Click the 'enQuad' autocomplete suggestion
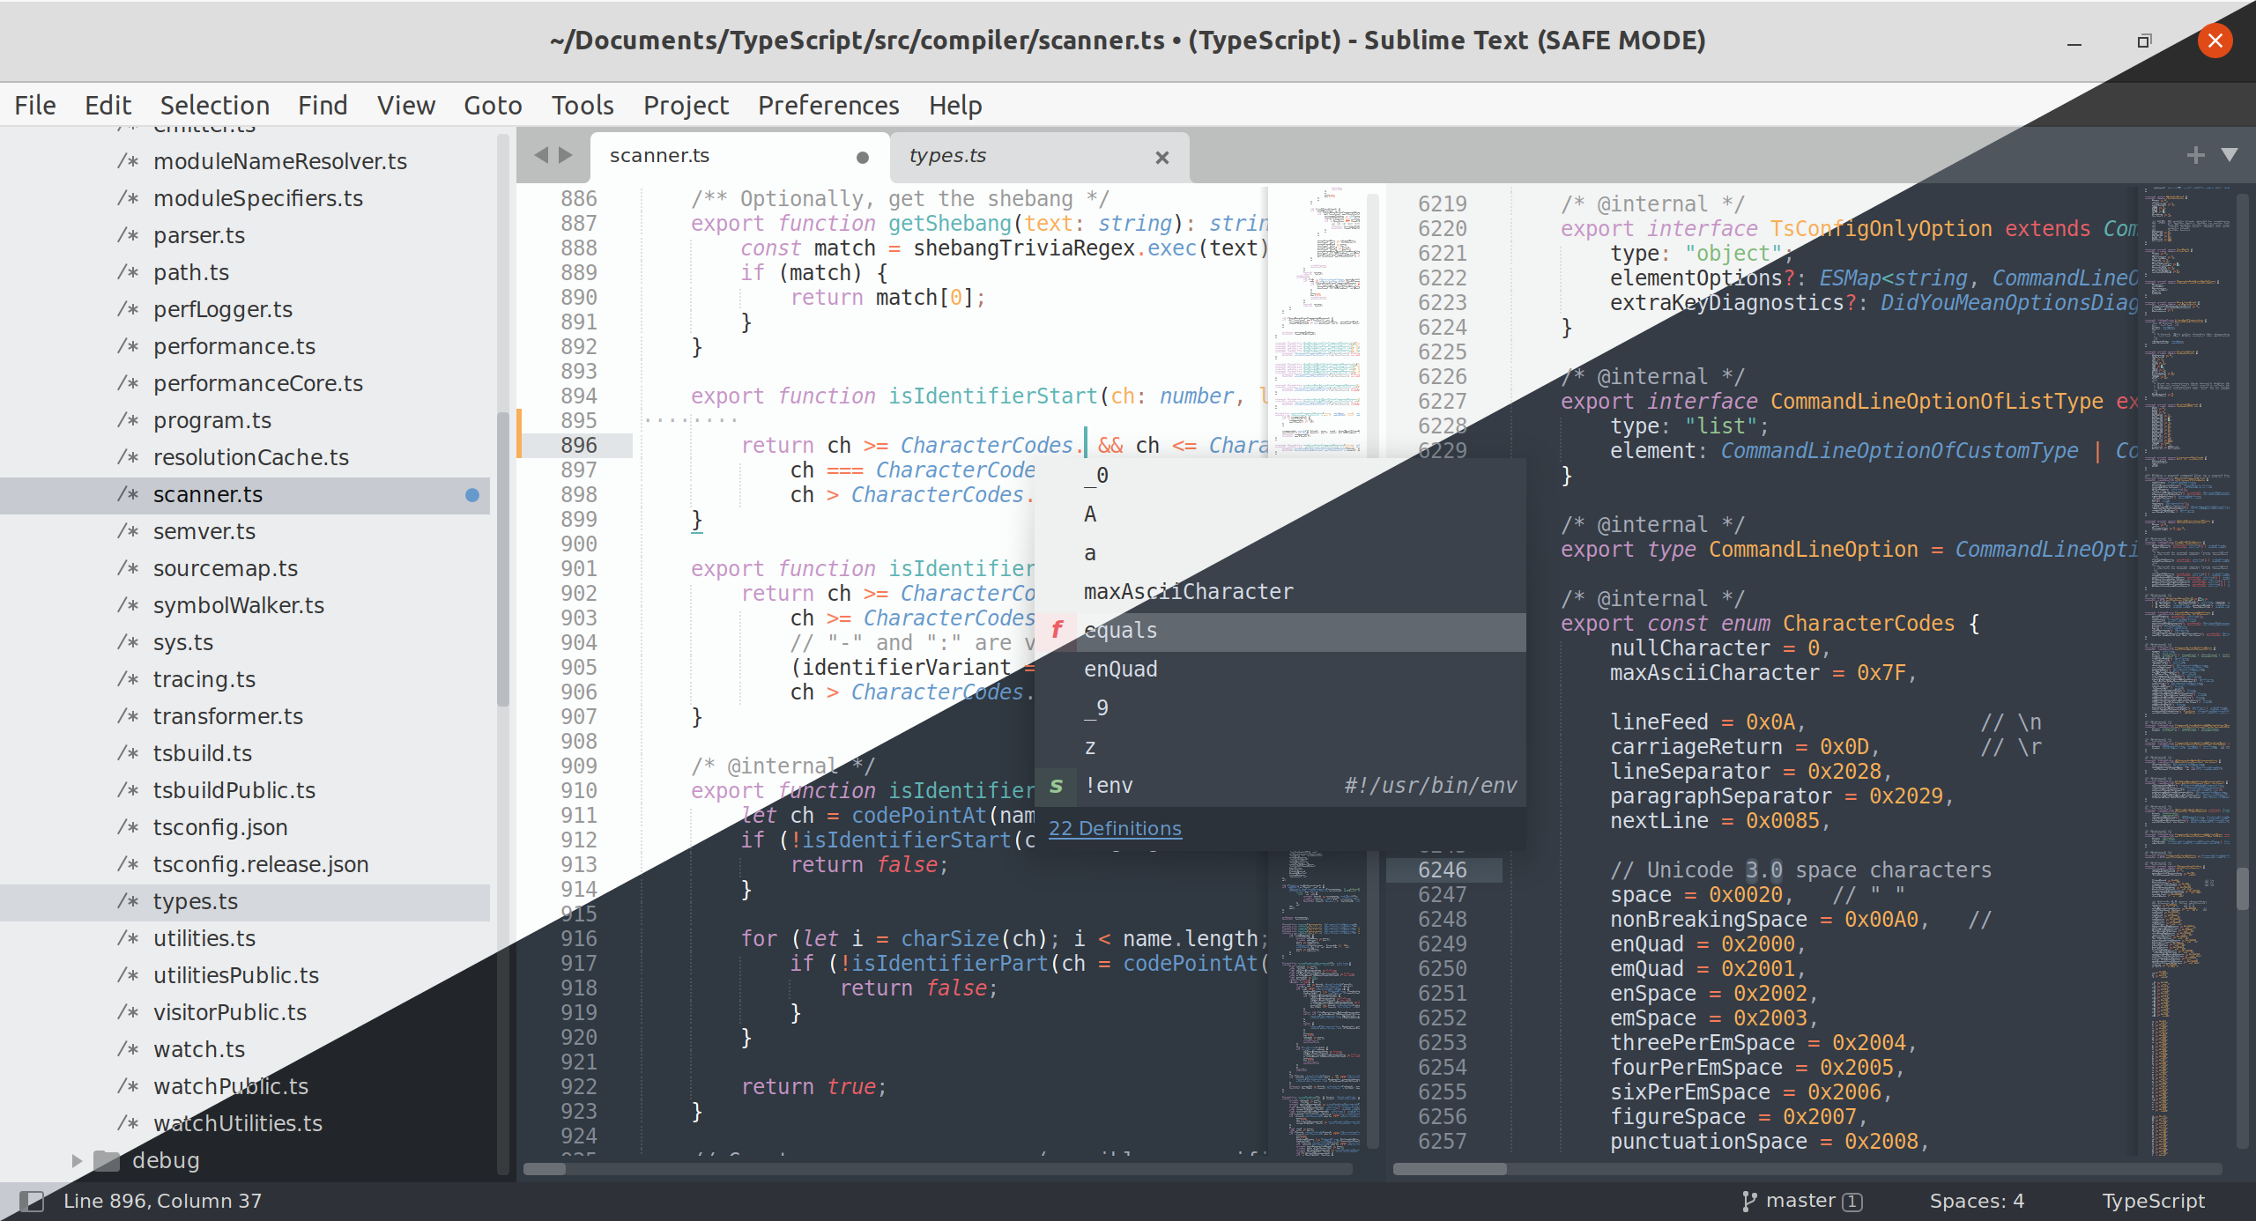This screenshot has height=1221, width=2256. 1119,668
